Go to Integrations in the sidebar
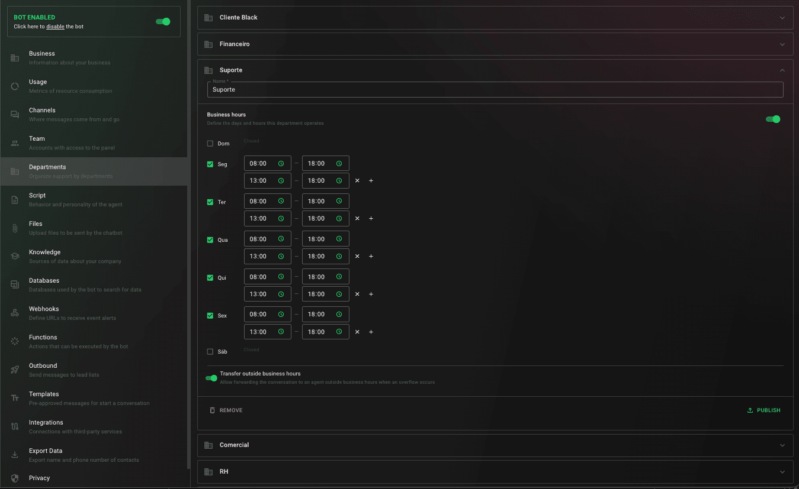Viewport: 799px width, 489px height. coord(95,427)
